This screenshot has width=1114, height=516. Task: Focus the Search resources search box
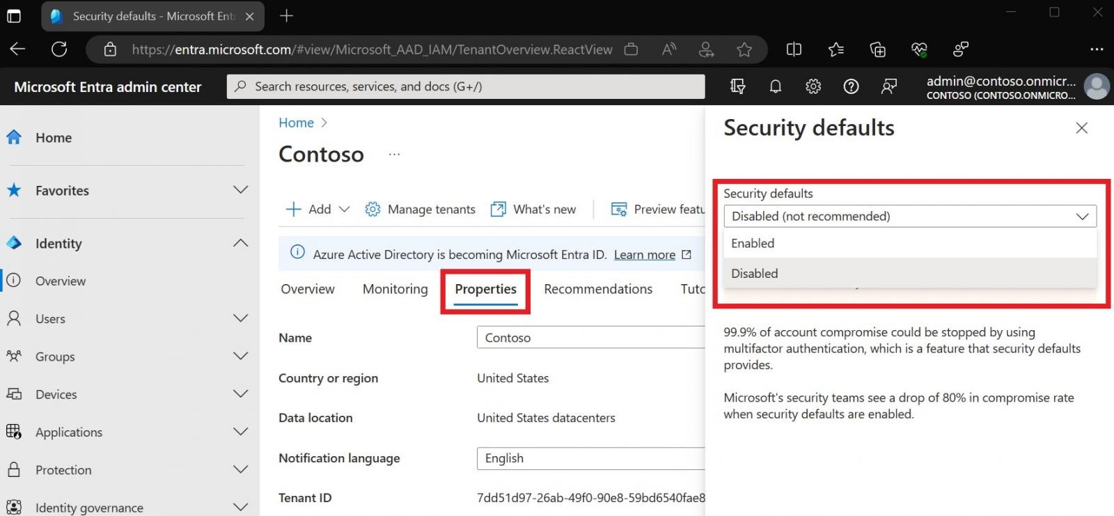pyautogui.click(x=466, y=86)
